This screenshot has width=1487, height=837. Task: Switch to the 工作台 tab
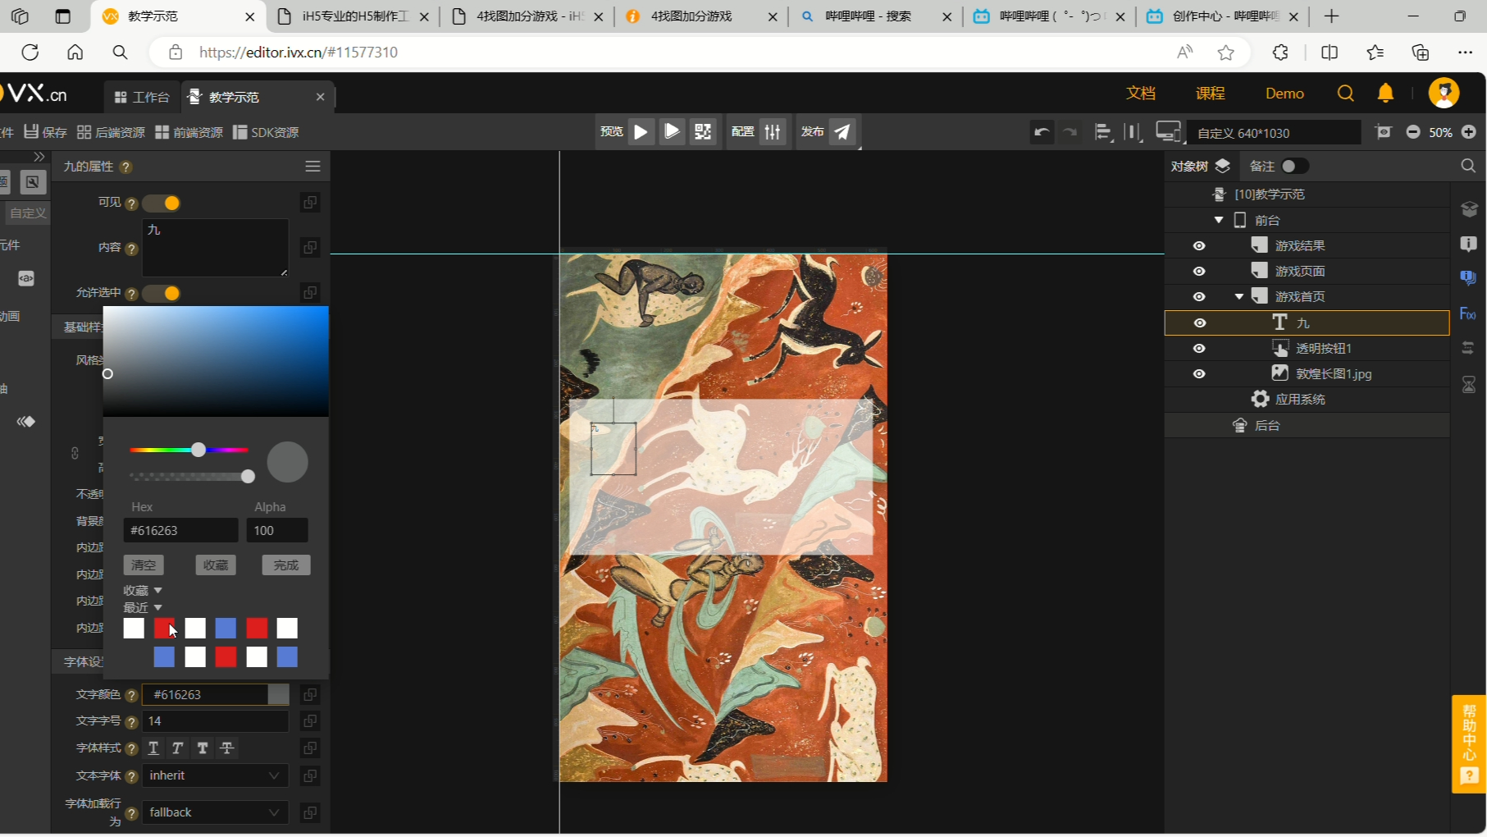coord(142,97)
